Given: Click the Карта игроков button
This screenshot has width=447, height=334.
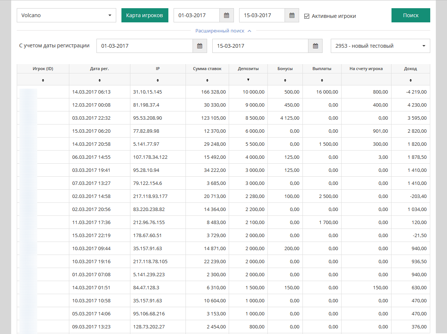Looking at the screenshot, I should coord(145,16).
